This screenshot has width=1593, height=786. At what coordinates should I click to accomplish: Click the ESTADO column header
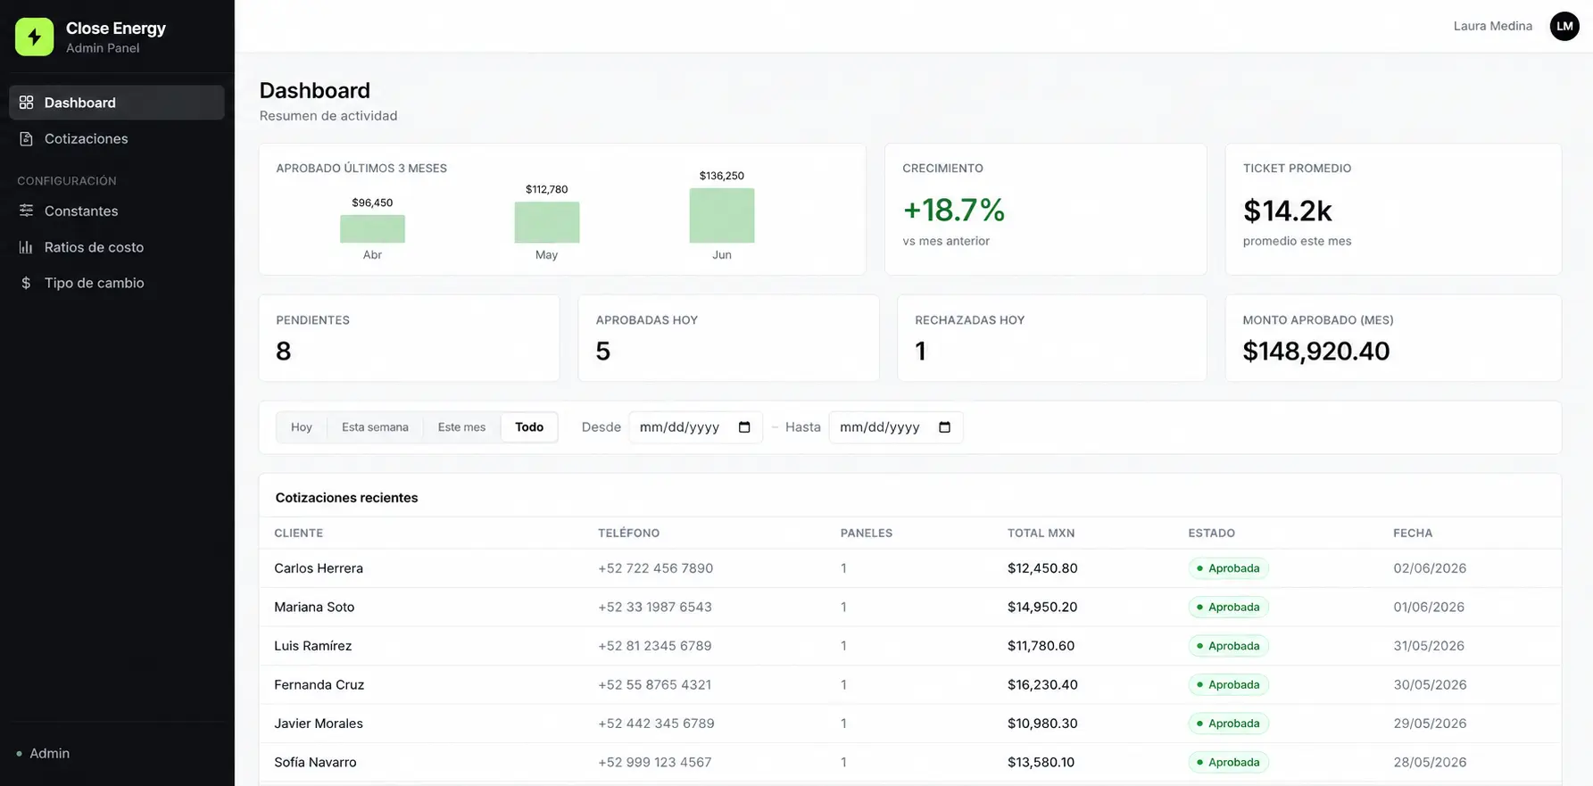click(1211, 534)
